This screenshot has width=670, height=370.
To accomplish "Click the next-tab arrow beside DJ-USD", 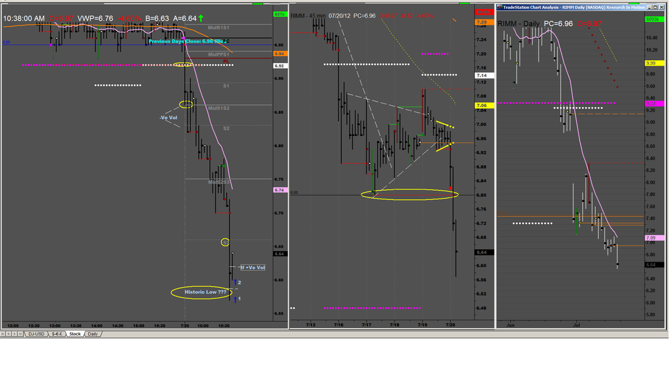I will (15, 334).
